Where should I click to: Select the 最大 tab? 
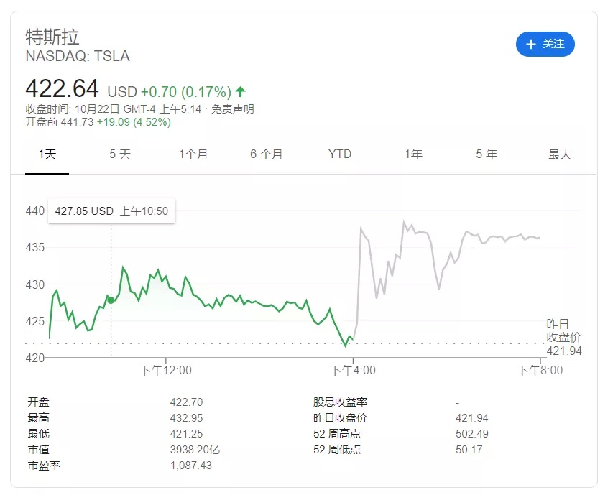pyautogui.click(x=560, y=154)
